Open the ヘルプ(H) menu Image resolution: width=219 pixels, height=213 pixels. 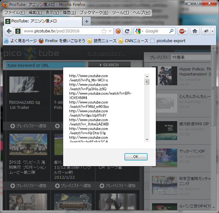click(141, 13)
